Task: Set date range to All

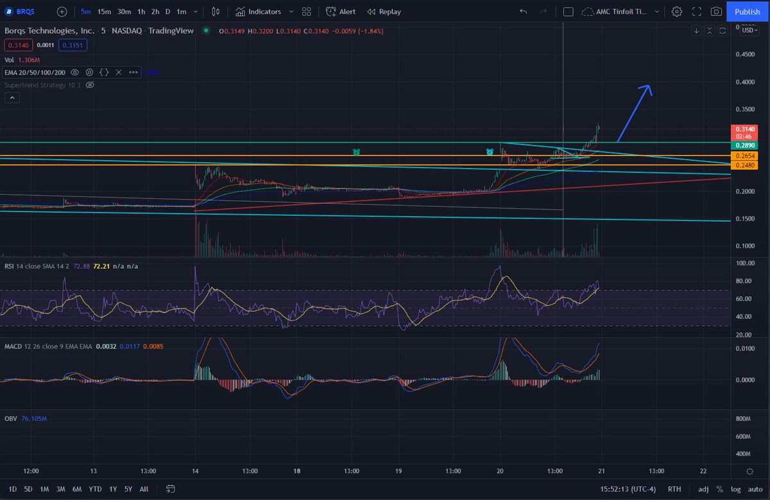Action: 144,489
